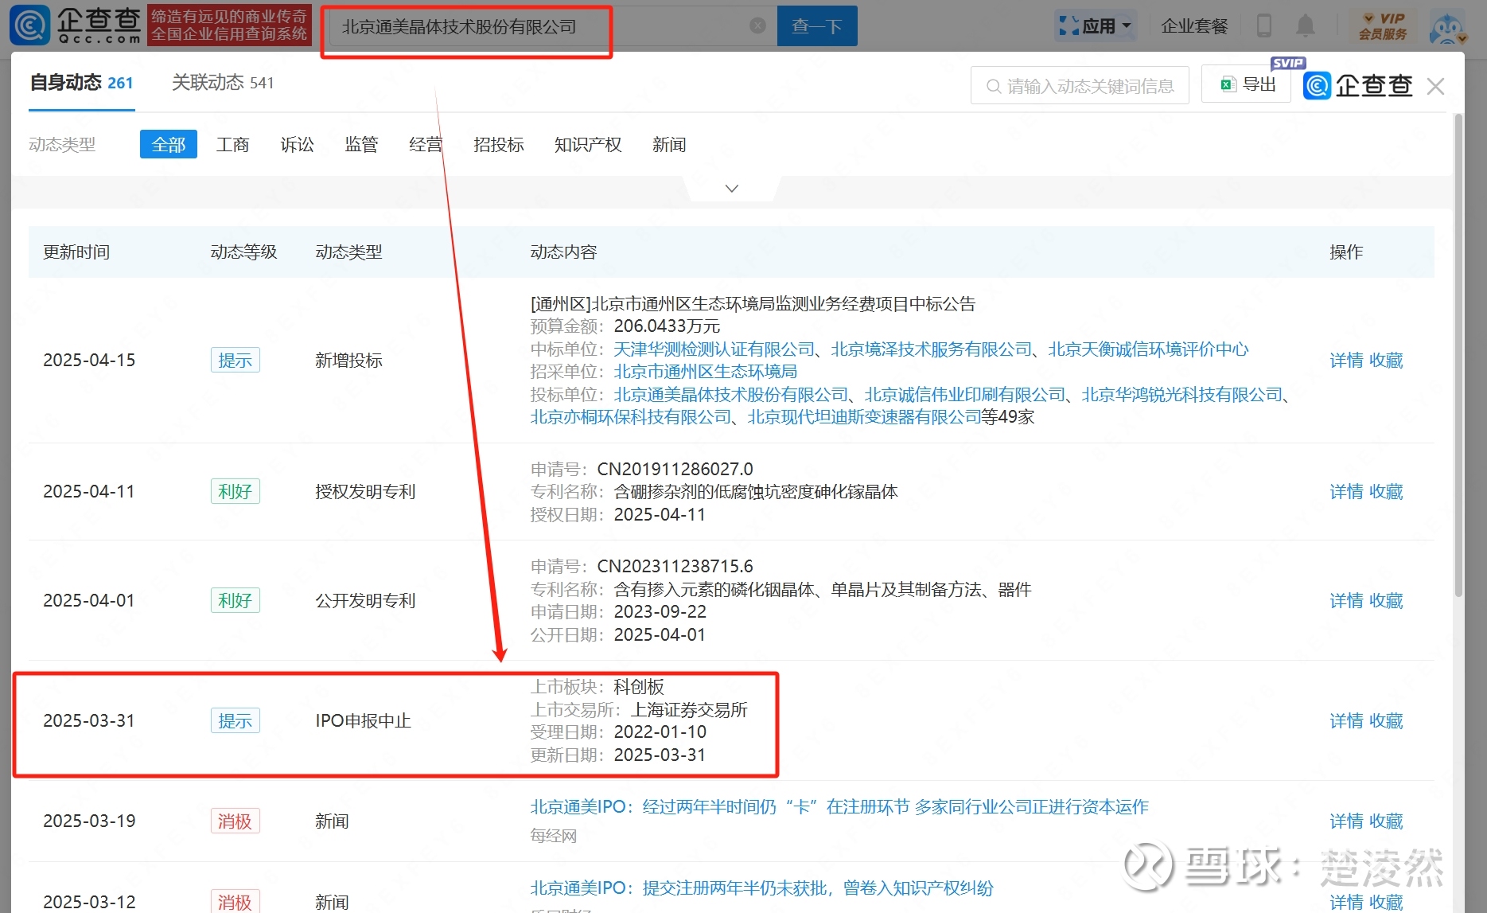1487x913 pixels.
Task: Select the 招投标 type filter
Action: click(x=499, y=145)
